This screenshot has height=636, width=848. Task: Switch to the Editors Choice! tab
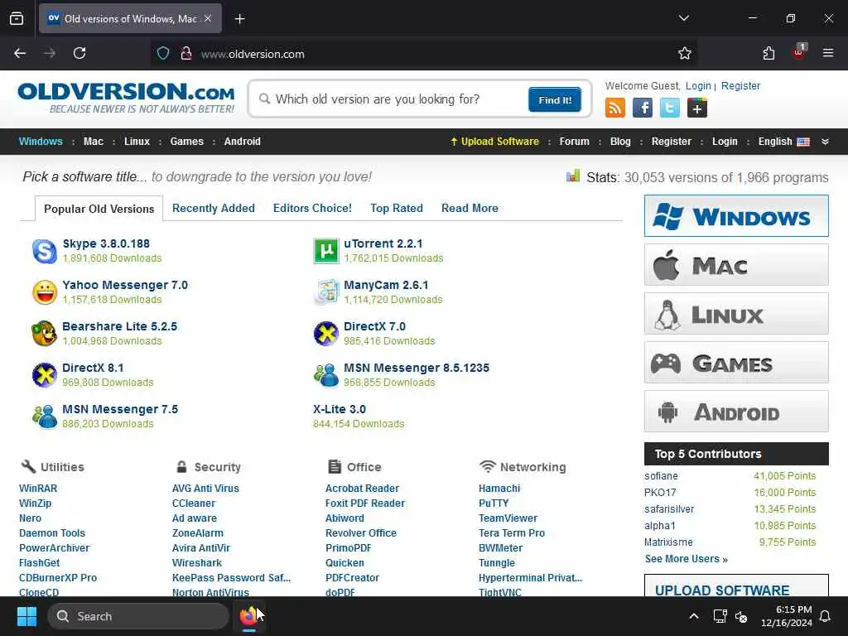click(x=312, y=208)
